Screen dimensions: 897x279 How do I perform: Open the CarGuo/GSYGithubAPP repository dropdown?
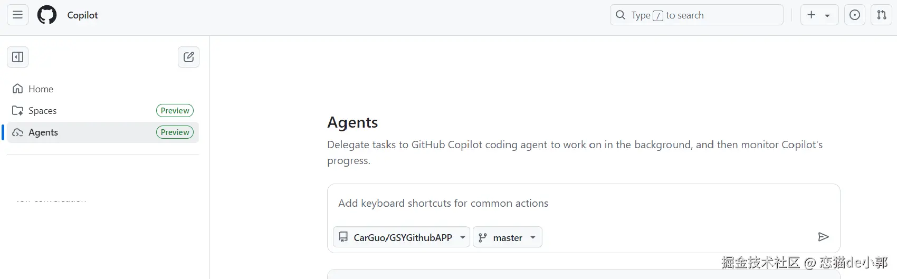(402, 237)
